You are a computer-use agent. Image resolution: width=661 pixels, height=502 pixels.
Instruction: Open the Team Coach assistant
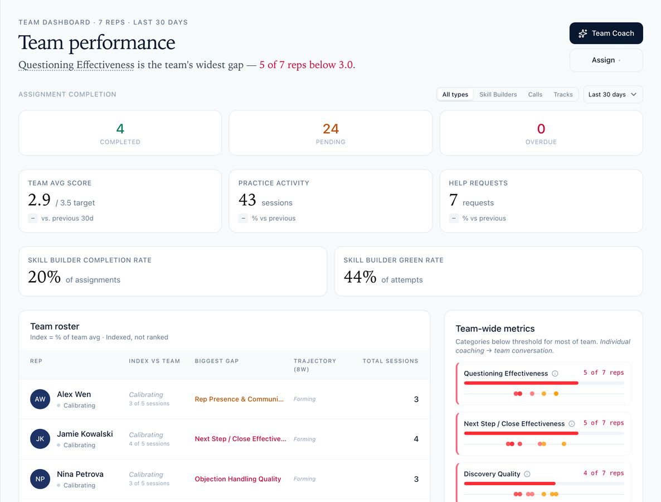click(606, 33)
